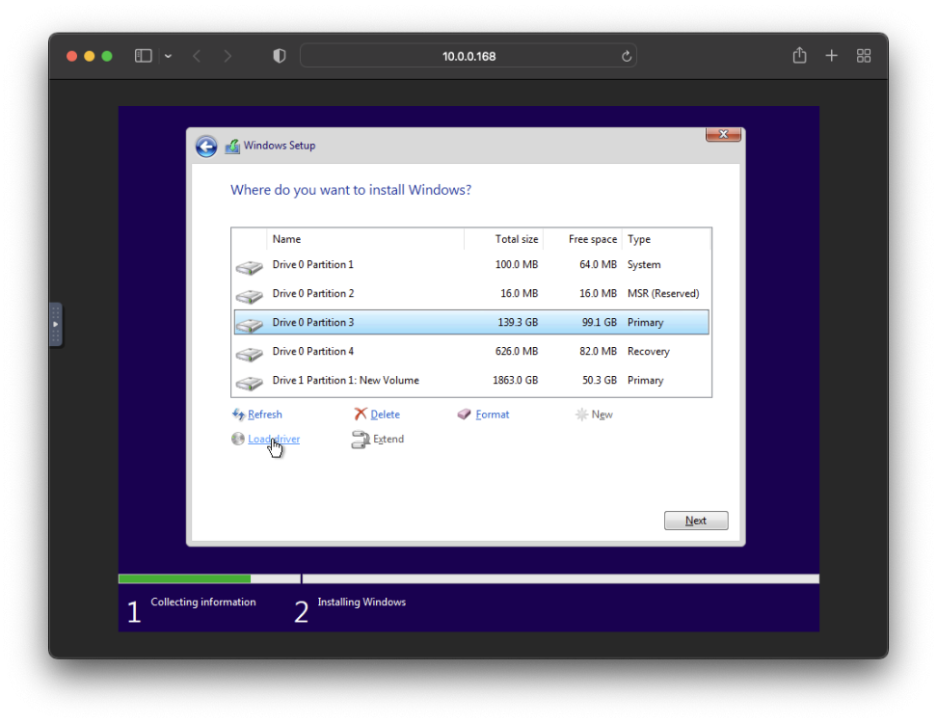Proceed with the Next button

[x=696, y=521]
